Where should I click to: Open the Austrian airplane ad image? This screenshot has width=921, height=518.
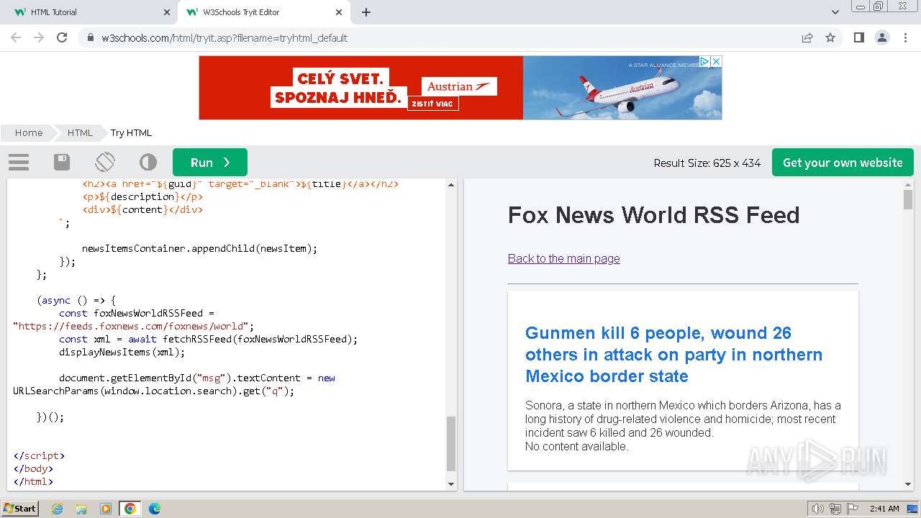[x=622, y=88]
